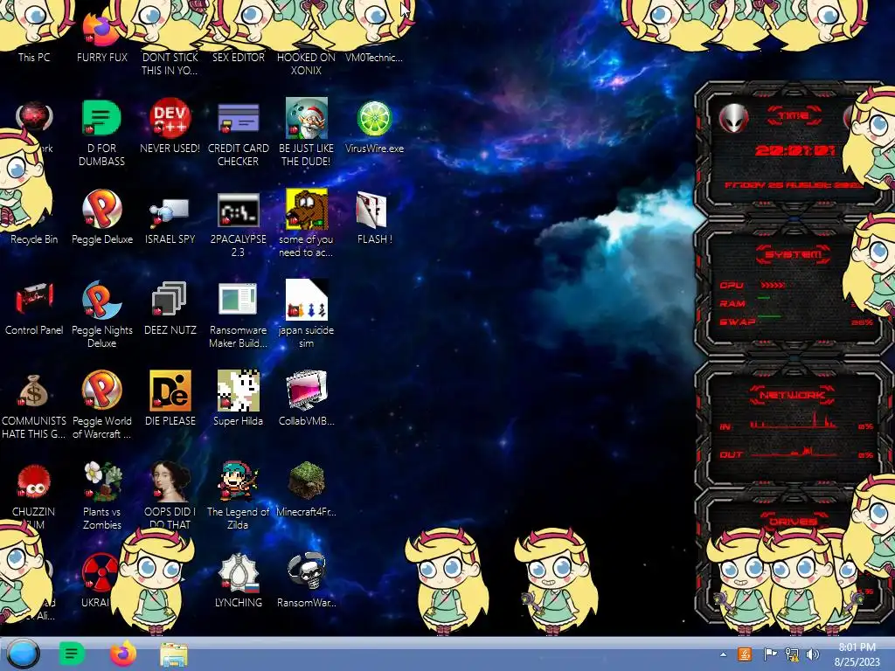Select the japan suicide sim icon
The image size is (895, 671).
pos(306,300)
